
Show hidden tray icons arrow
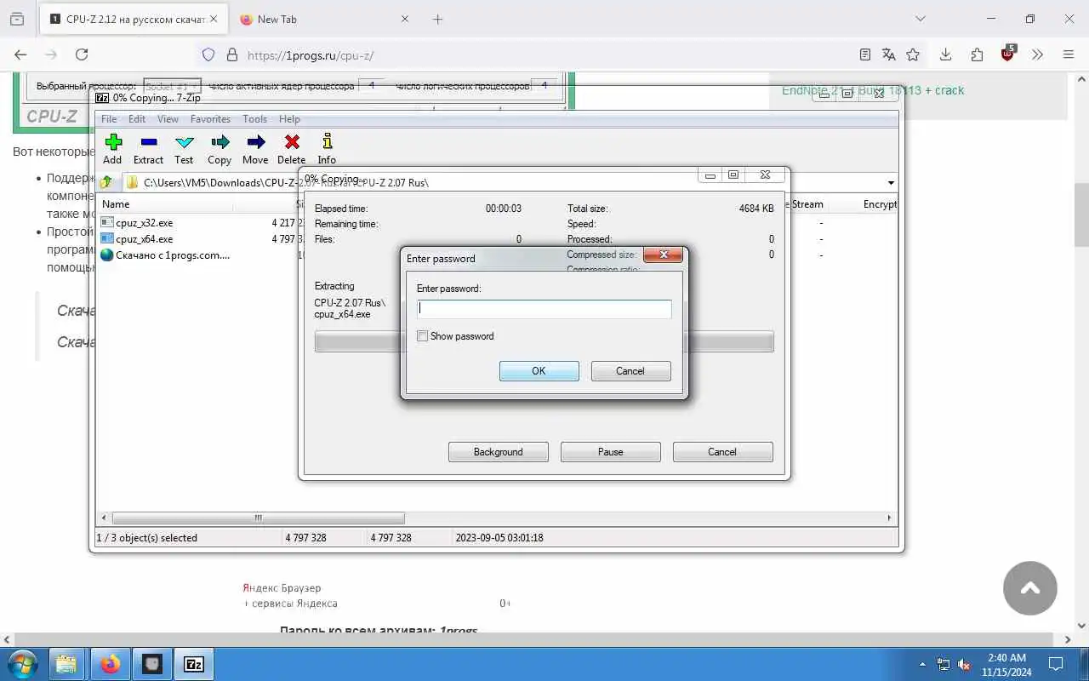click(x=923, y=664)
